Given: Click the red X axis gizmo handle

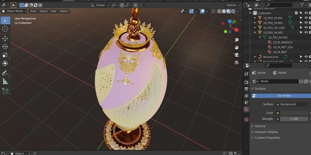Looking at the screenshot, I should click(236, 30).
